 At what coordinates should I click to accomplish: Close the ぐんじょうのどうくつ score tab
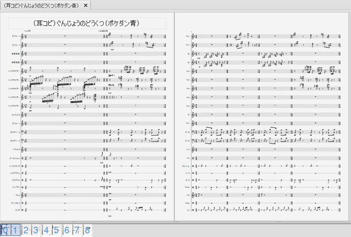(x=86, y=6)
